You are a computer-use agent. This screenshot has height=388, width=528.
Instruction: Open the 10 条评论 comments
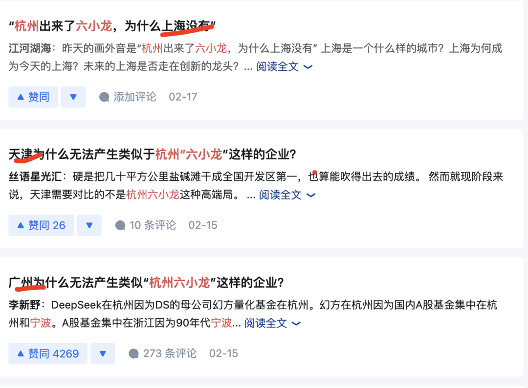pyautogui.click(x=146, y=225)
